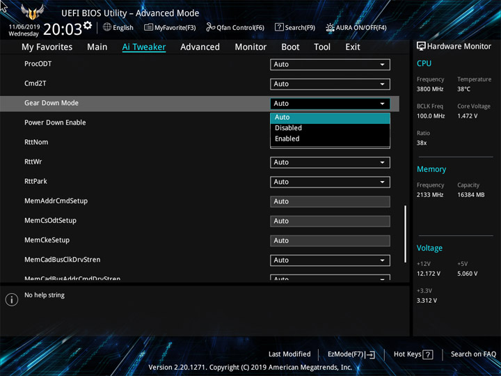The width and height of the screenshot is (501, 376).
Task: Click the Hardware Monitor title
Action: click(x=459, y=47)
